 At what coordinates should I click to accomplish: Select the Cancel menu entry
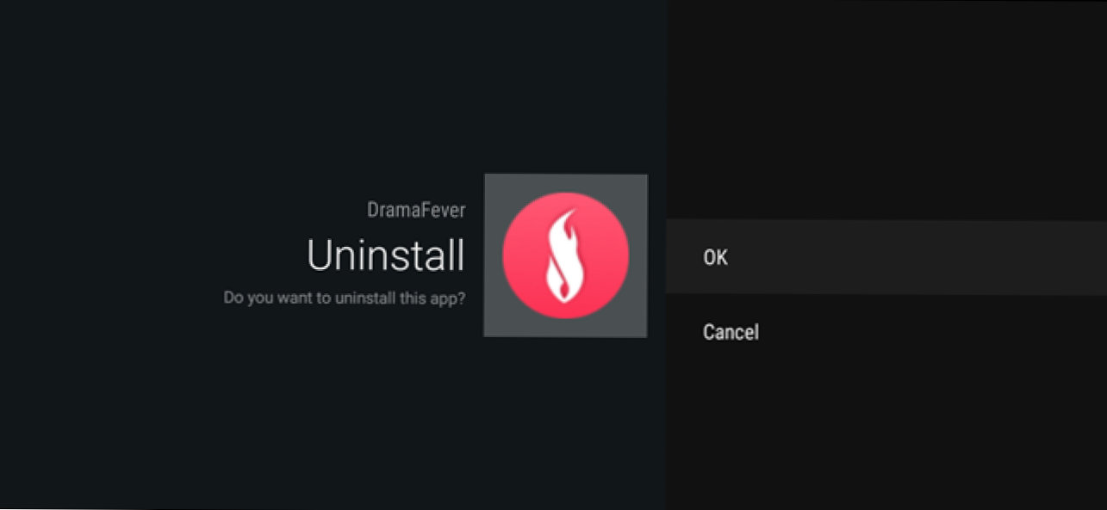tap(886, 332)
